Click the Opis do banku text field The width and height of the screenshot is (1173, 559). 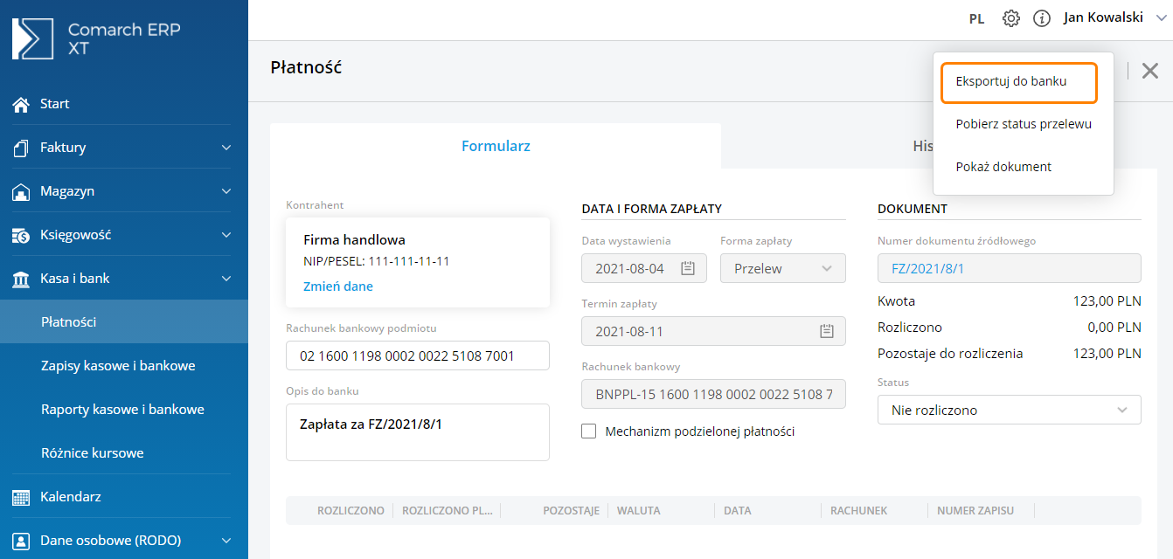417,432
